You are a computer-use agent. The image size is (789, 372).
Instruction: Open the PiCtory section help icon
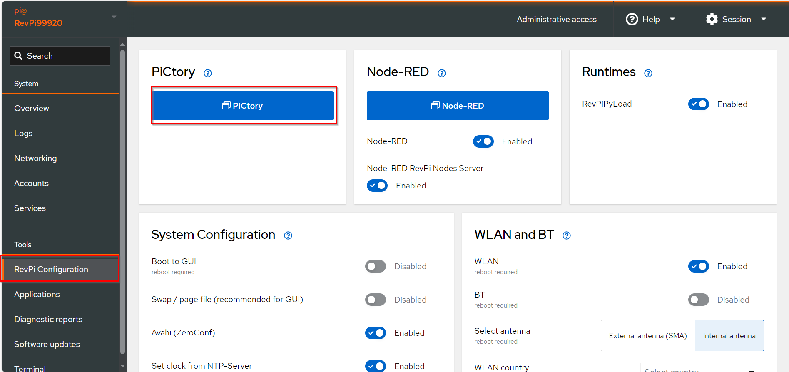[x=208, y=73]
